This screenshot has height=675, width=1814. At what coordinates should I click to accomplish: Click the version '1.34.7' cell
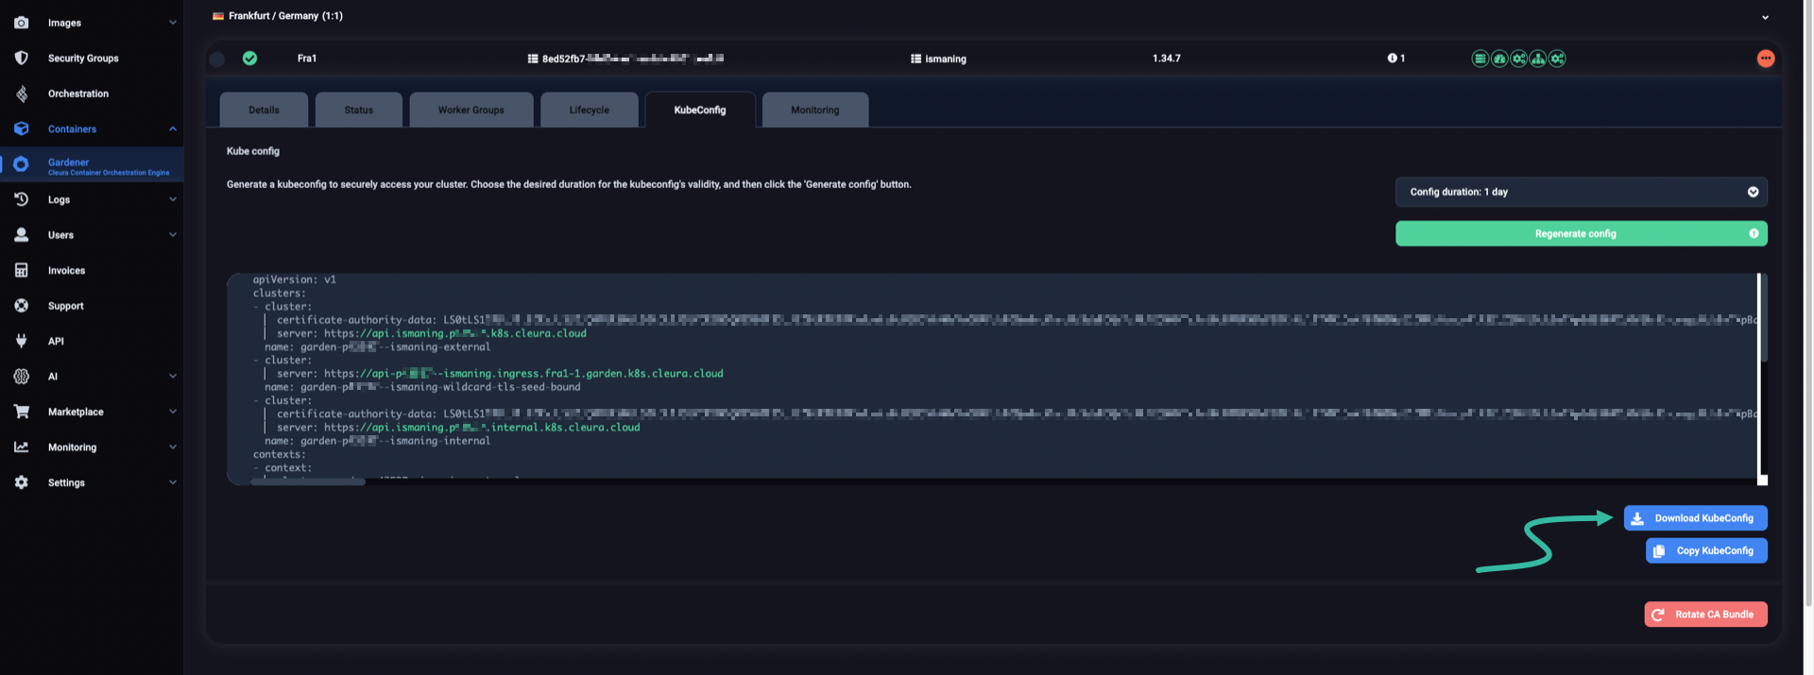(x=1166, y=59)
